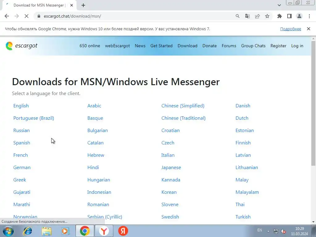Click the Greek language link
The width and height of the screenshot is (316, 237).
pos(19,180)
